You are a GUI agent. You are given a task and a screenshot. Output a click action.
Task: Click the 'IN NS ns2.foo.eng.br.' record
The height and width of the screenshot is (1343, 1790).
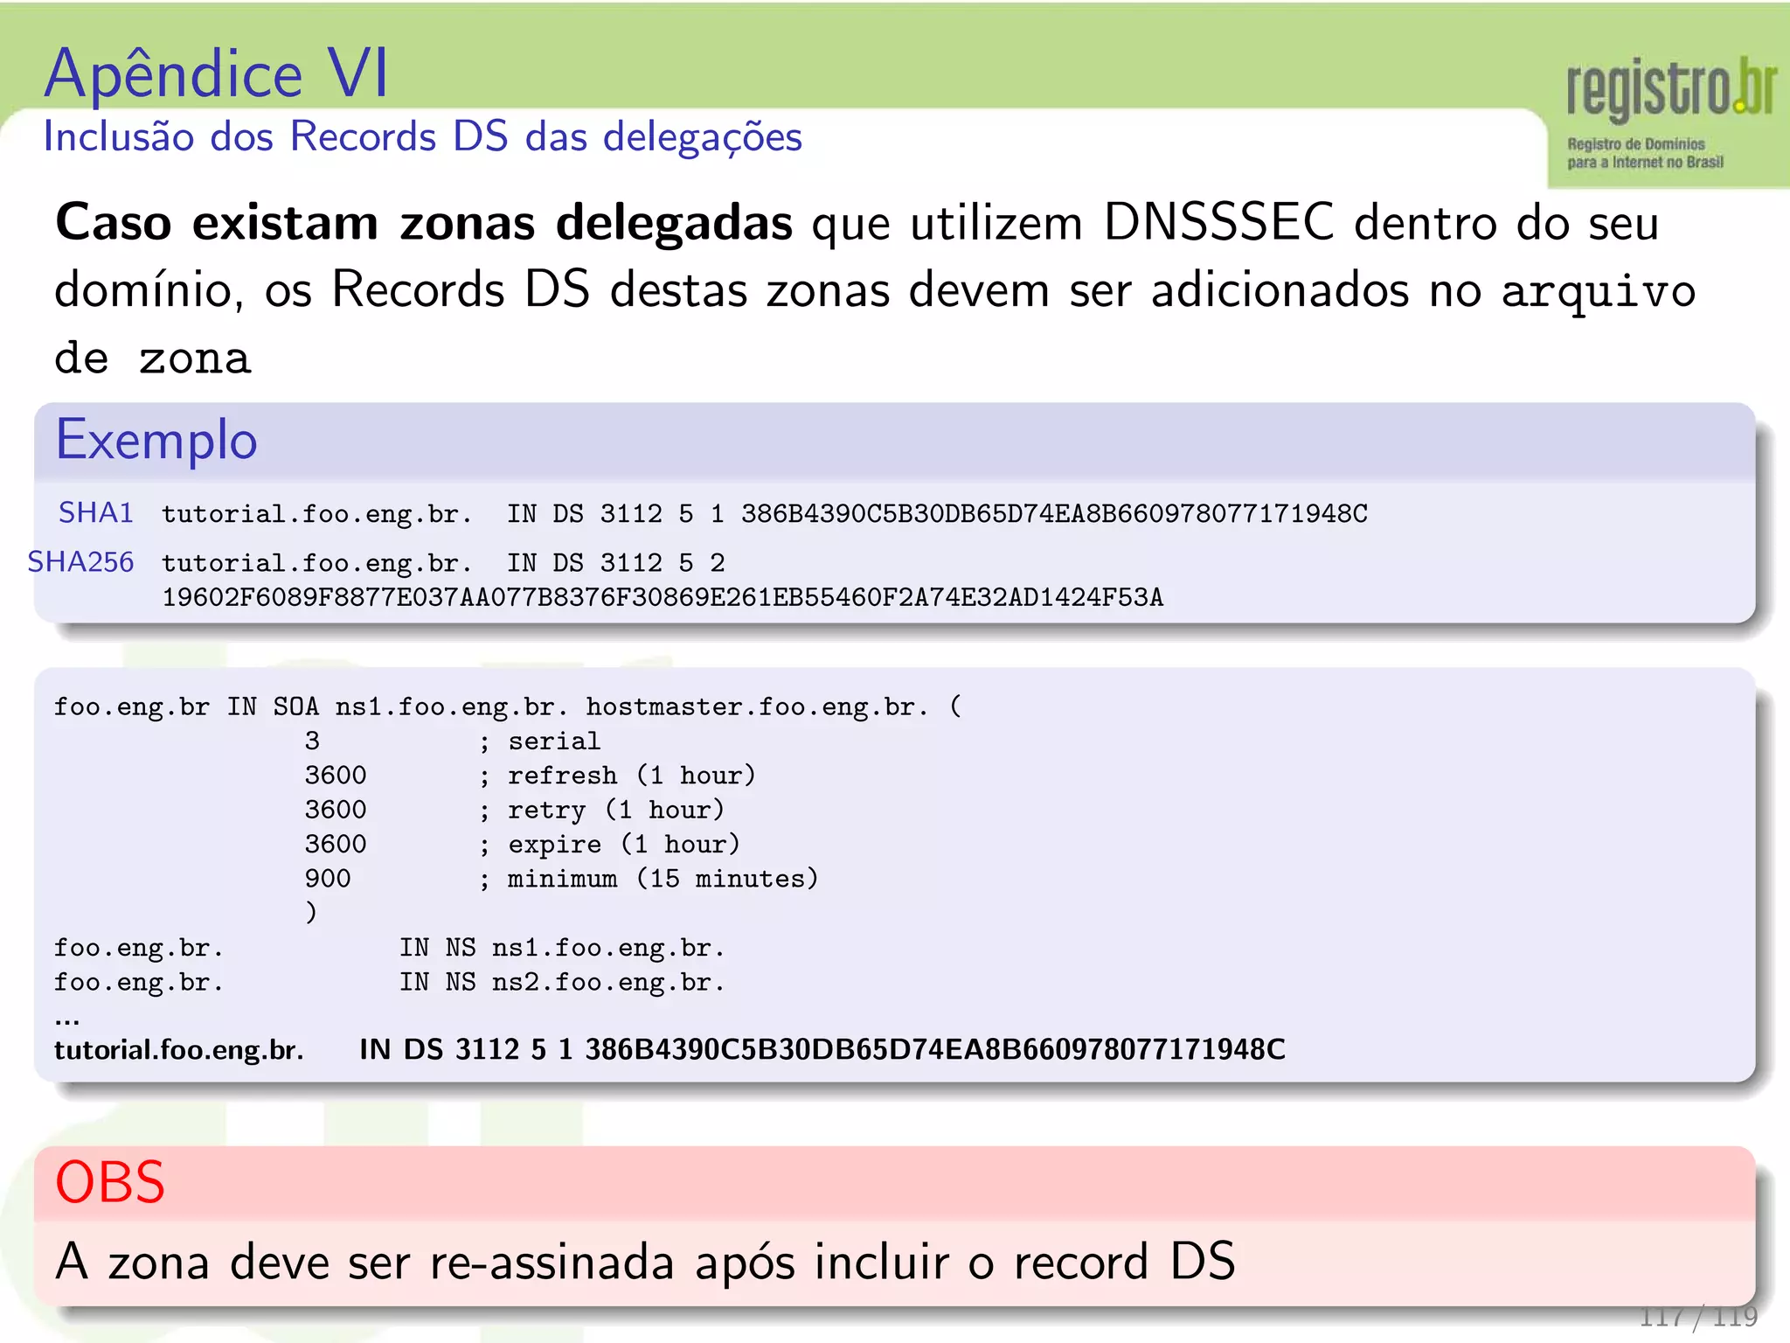pyautogui.click(x=562, y=982)
